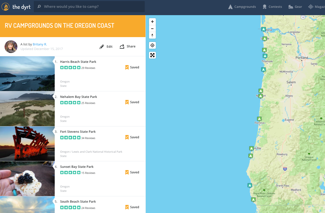Click campground marker at Newport
Viewport: 325px width, 213px height.
261,96
